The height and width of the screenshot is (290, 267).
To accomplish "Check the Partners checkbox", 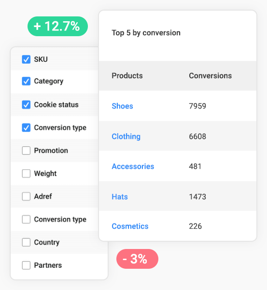I will [26, 265].
